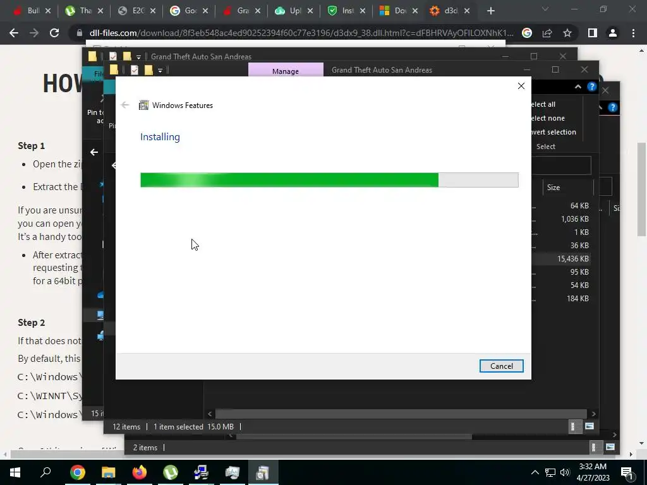This screenshot has height=485, width=647.
Task: Click the properties checkmark icon in Explorer title
Action: 135,70
